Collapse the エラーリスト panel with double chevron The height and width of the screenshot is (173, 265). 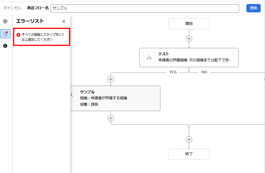click(x=64, y=21)
